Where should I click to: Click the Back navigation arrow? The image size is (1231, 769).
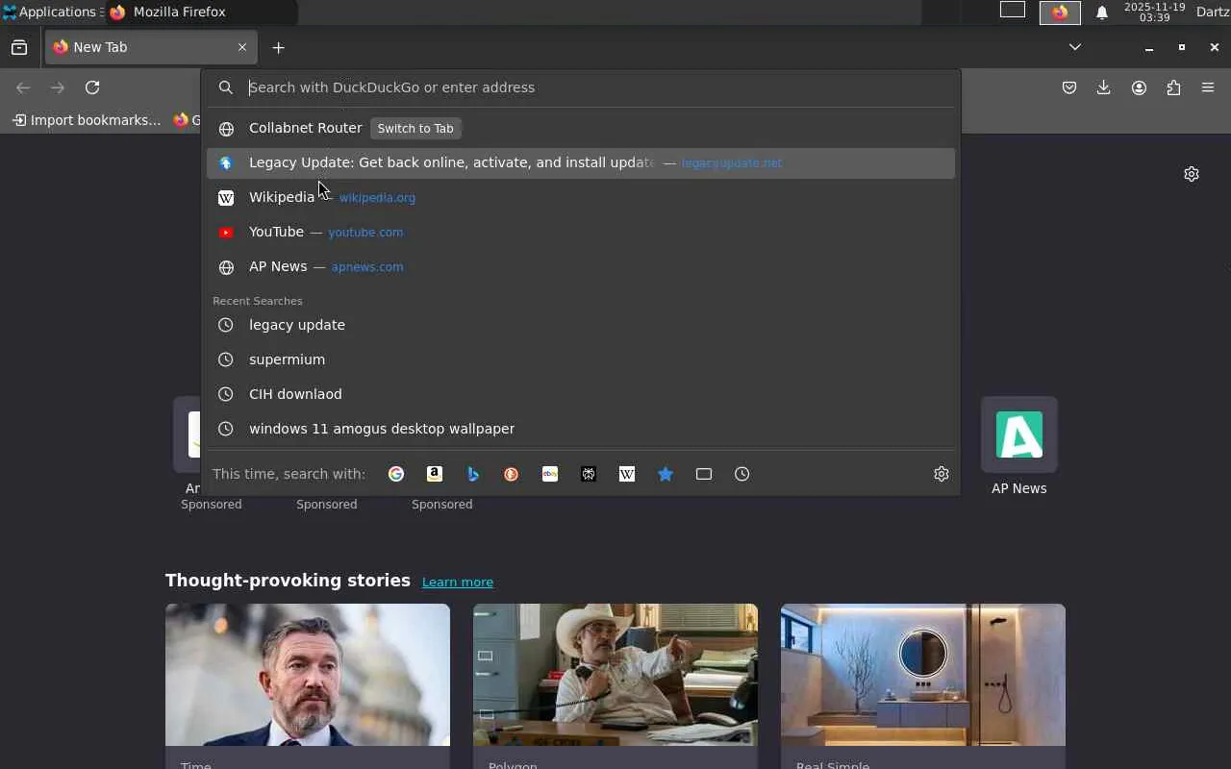(23, 87)
